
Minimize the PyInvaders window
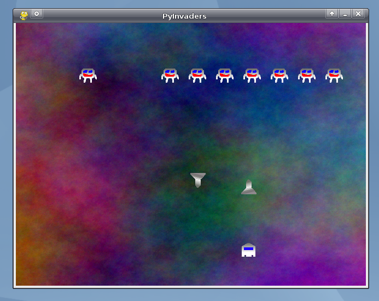(x=345, y=14)
